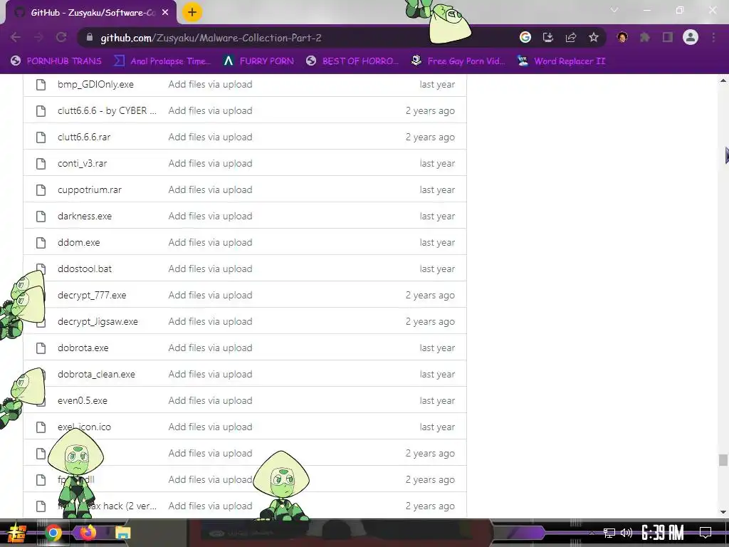Click the network tray icon
The height and width of the screenshot is (547, 729).
click(609, 533)
